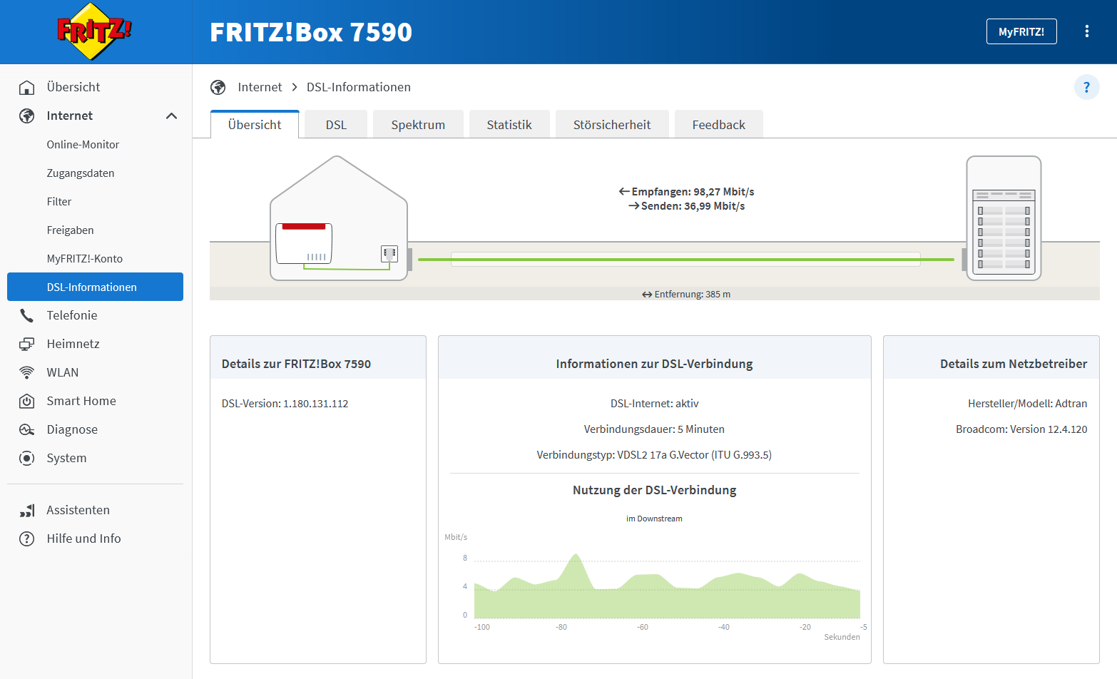
Task: Click the Hilfe und Info question icon
Action: coord(26,538)
